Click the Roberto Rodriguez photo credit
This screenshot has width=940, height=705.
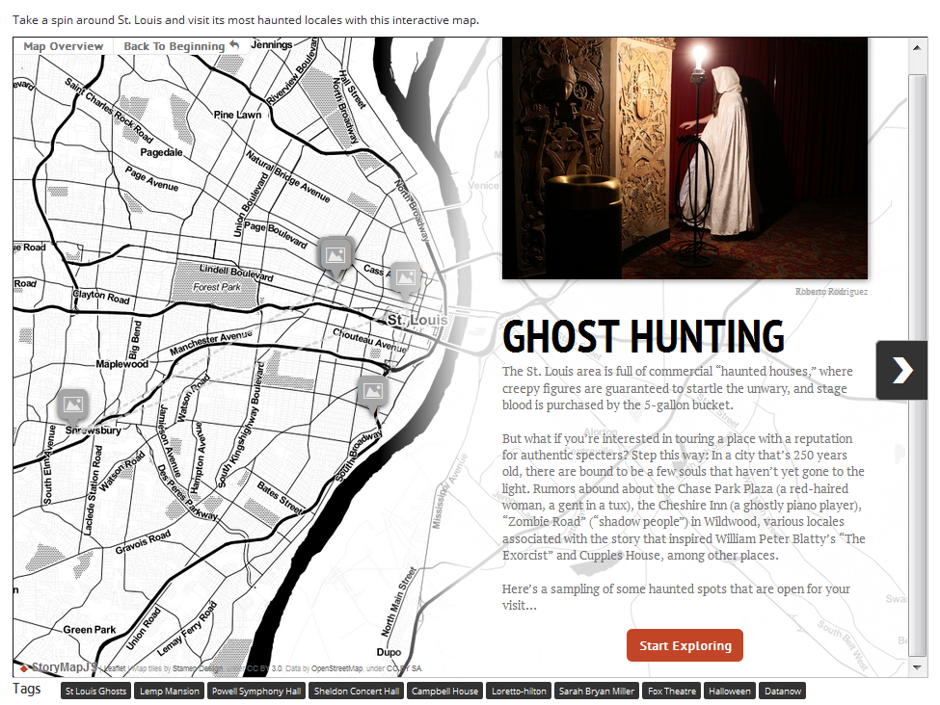click(x=831, y=291)
